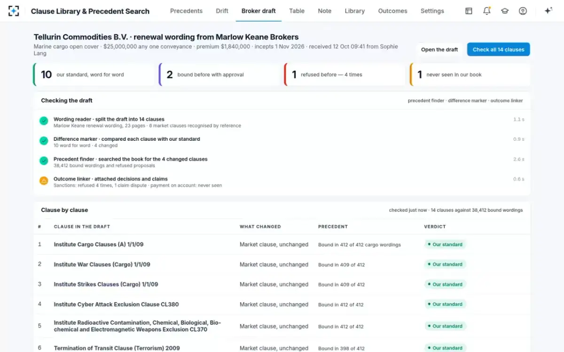Select the 1 refused before 4 times card

[345, 75]
